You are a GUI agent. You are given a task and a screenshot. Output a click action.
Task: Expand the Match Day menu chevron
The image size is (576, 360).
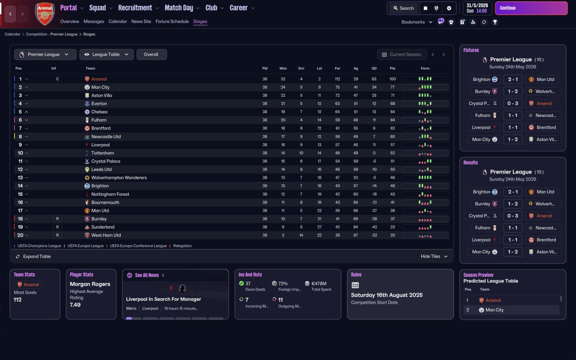(x=198, y=8)
